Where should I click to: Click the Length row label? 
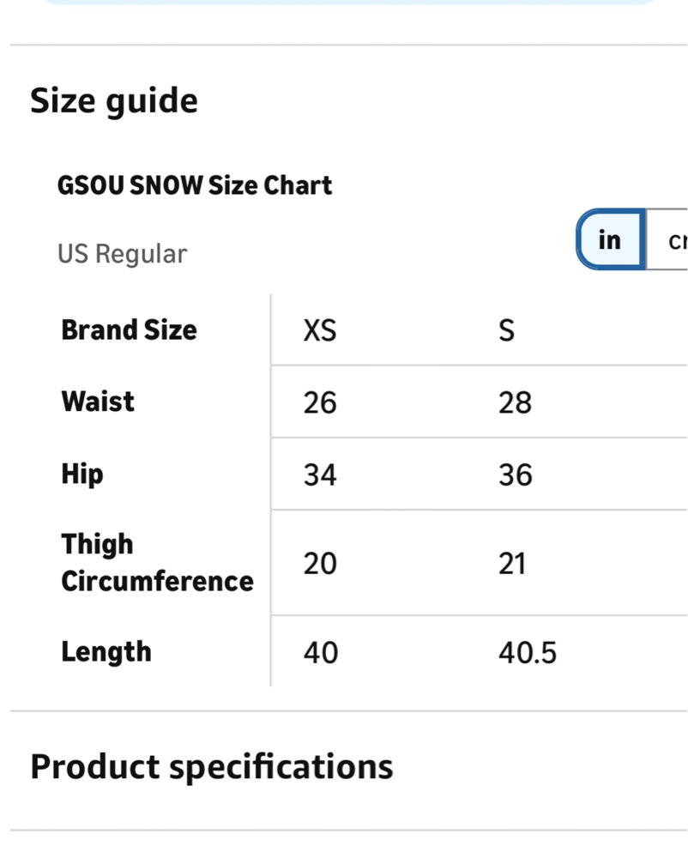(106, 652)
